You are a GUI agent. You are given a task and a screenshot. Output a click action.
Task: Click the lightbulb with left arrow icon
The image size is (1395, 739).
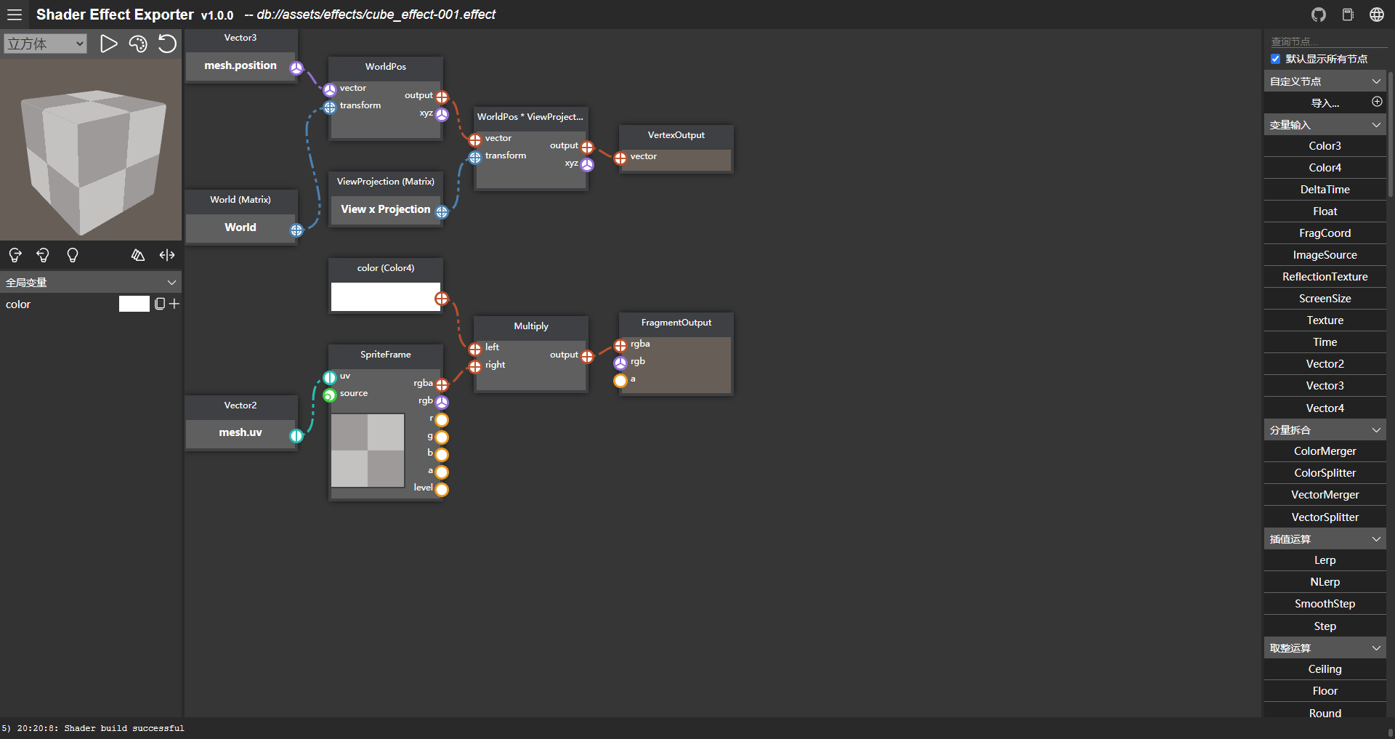point(43,255)
